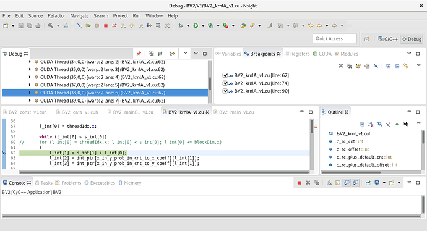Click the Pin icon in Debug view toolbar

139,54
